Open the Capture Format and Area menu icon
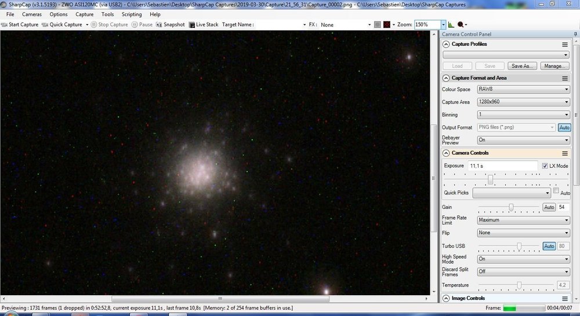Screen dimensions: 580x316 pos(565,78)
